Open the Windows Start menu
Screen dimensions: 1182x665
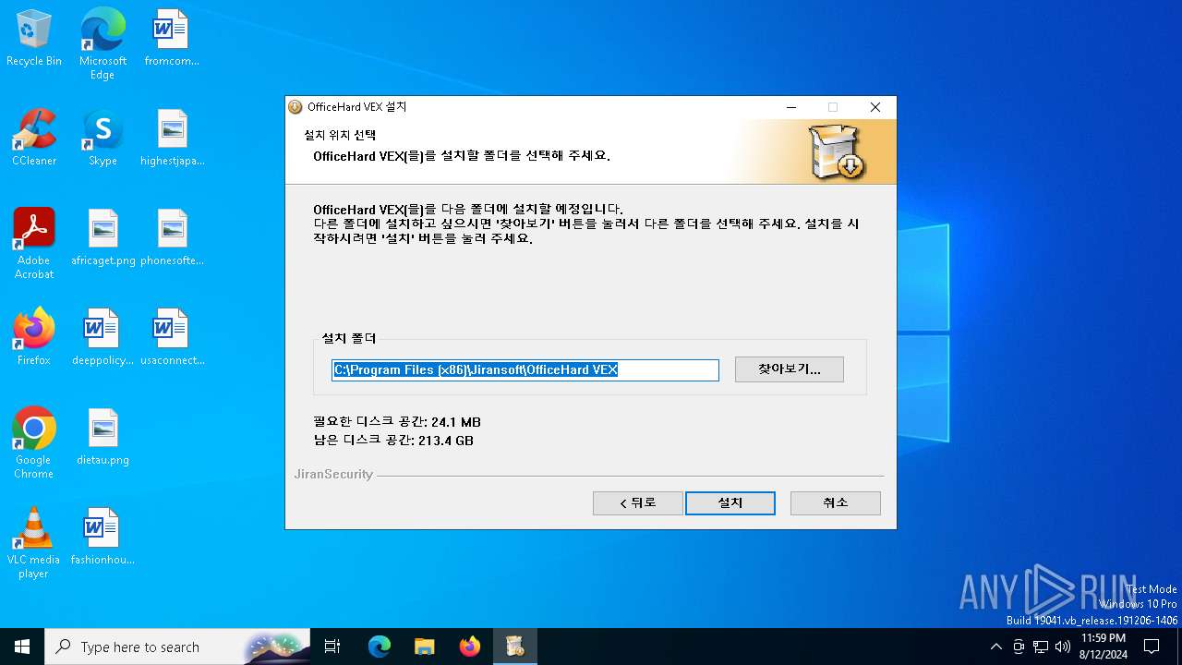pyautogui.click(x=22, y=647)
